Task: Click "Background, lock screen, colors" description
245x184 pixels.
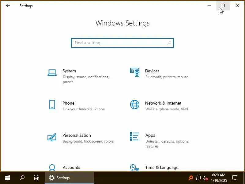Action: pos(88,141)
